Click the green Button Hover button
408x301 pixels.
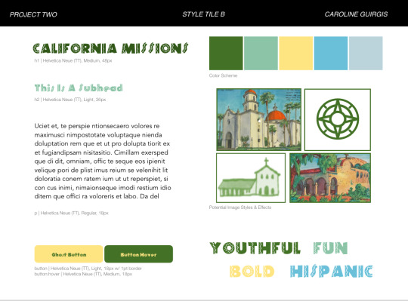pos(138,254)
